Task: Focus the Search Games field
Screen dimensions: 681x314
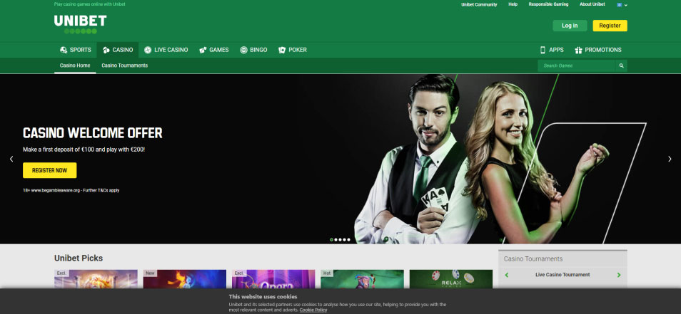Action: [577, 66]
